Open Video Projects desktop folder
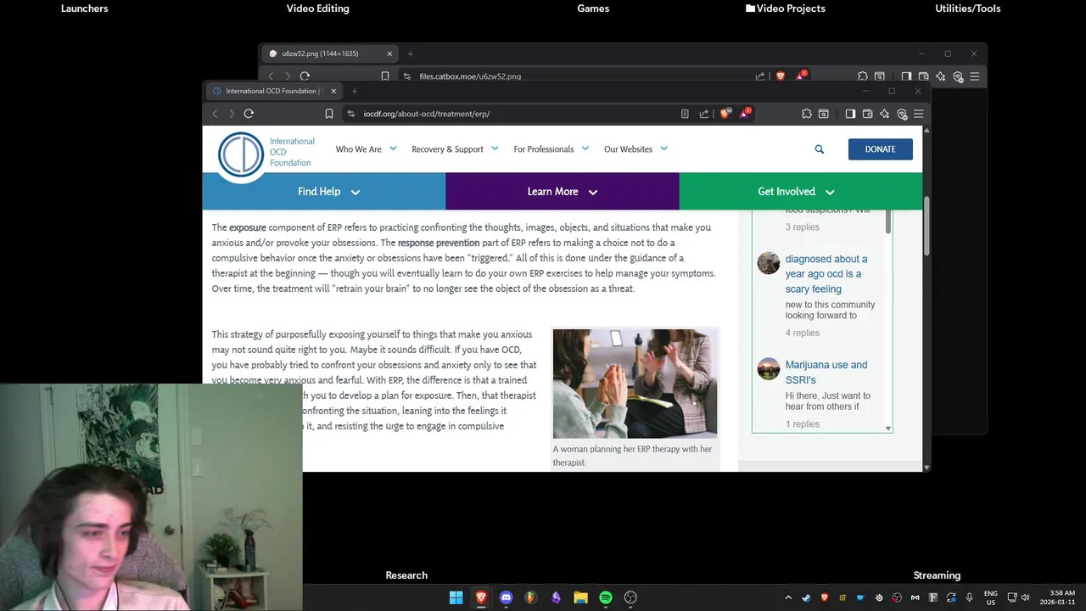Screen dimensions: 1086x611 (x=786, y=8)
